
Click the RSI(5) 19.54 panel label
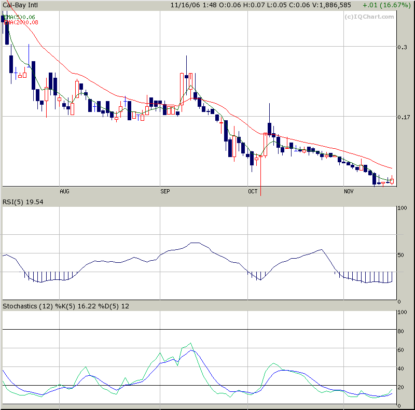point(23,202)
